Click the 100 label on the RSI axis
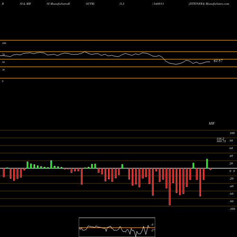Image resolution: width=237 pixels, height=237 pixels. coord(4,43)
